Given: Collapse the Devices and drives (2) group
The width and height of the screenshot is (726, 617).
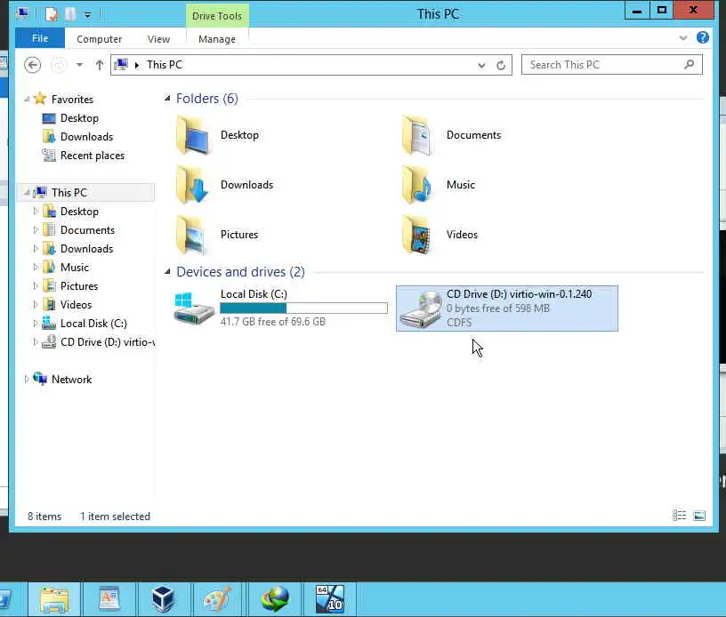Looking at the screenshot, I should coord(167,271).
